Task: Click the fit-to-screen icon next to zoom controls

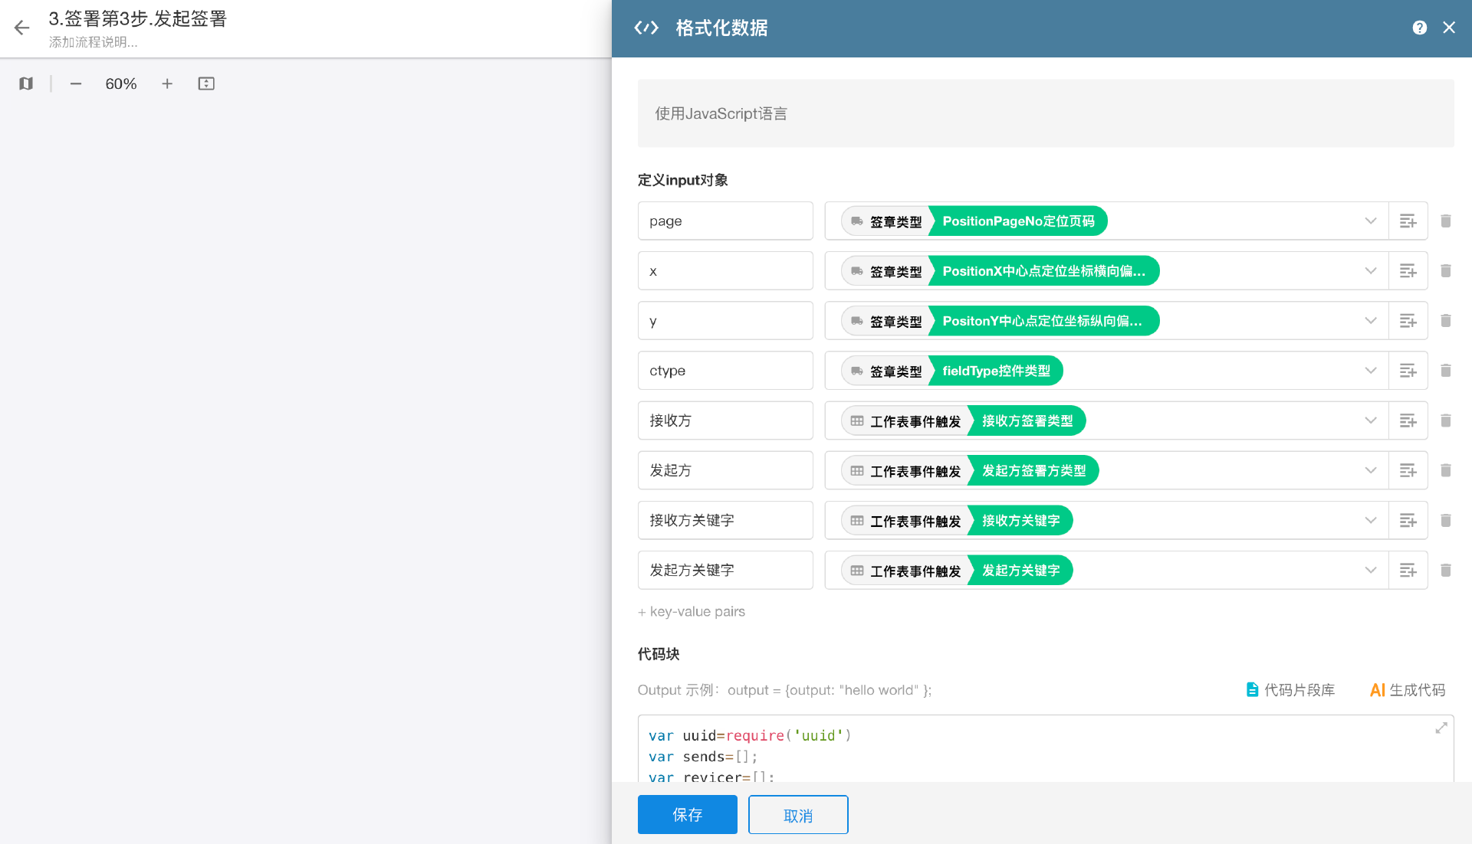Action: pyautogui.click(x=206, y=83)
